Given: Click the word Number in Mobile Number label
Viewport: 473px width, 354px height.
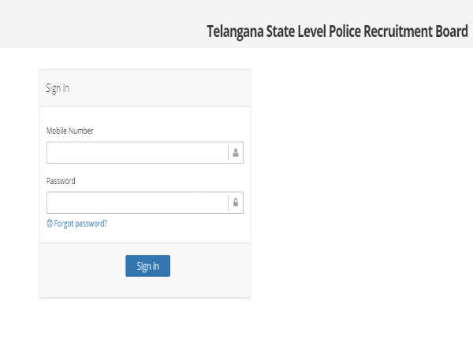Looking at the screenshot, I should click(81, 131).
